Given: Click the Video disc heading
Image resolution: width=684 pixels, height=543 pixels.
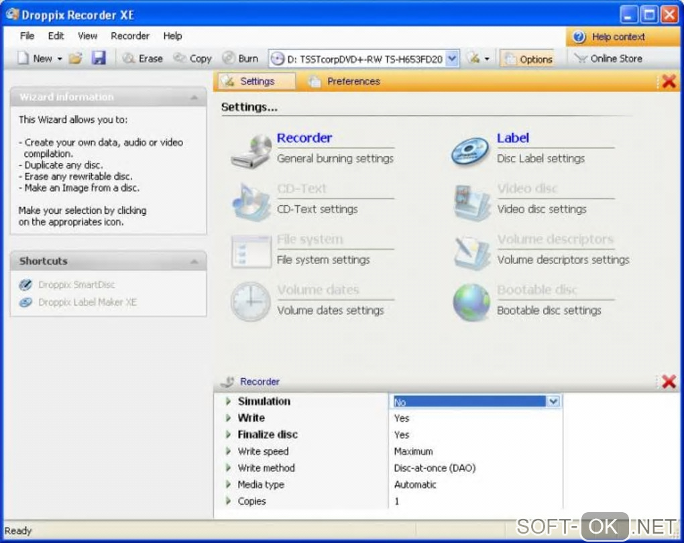Looking at the screenshot, I should click(527, 188).
